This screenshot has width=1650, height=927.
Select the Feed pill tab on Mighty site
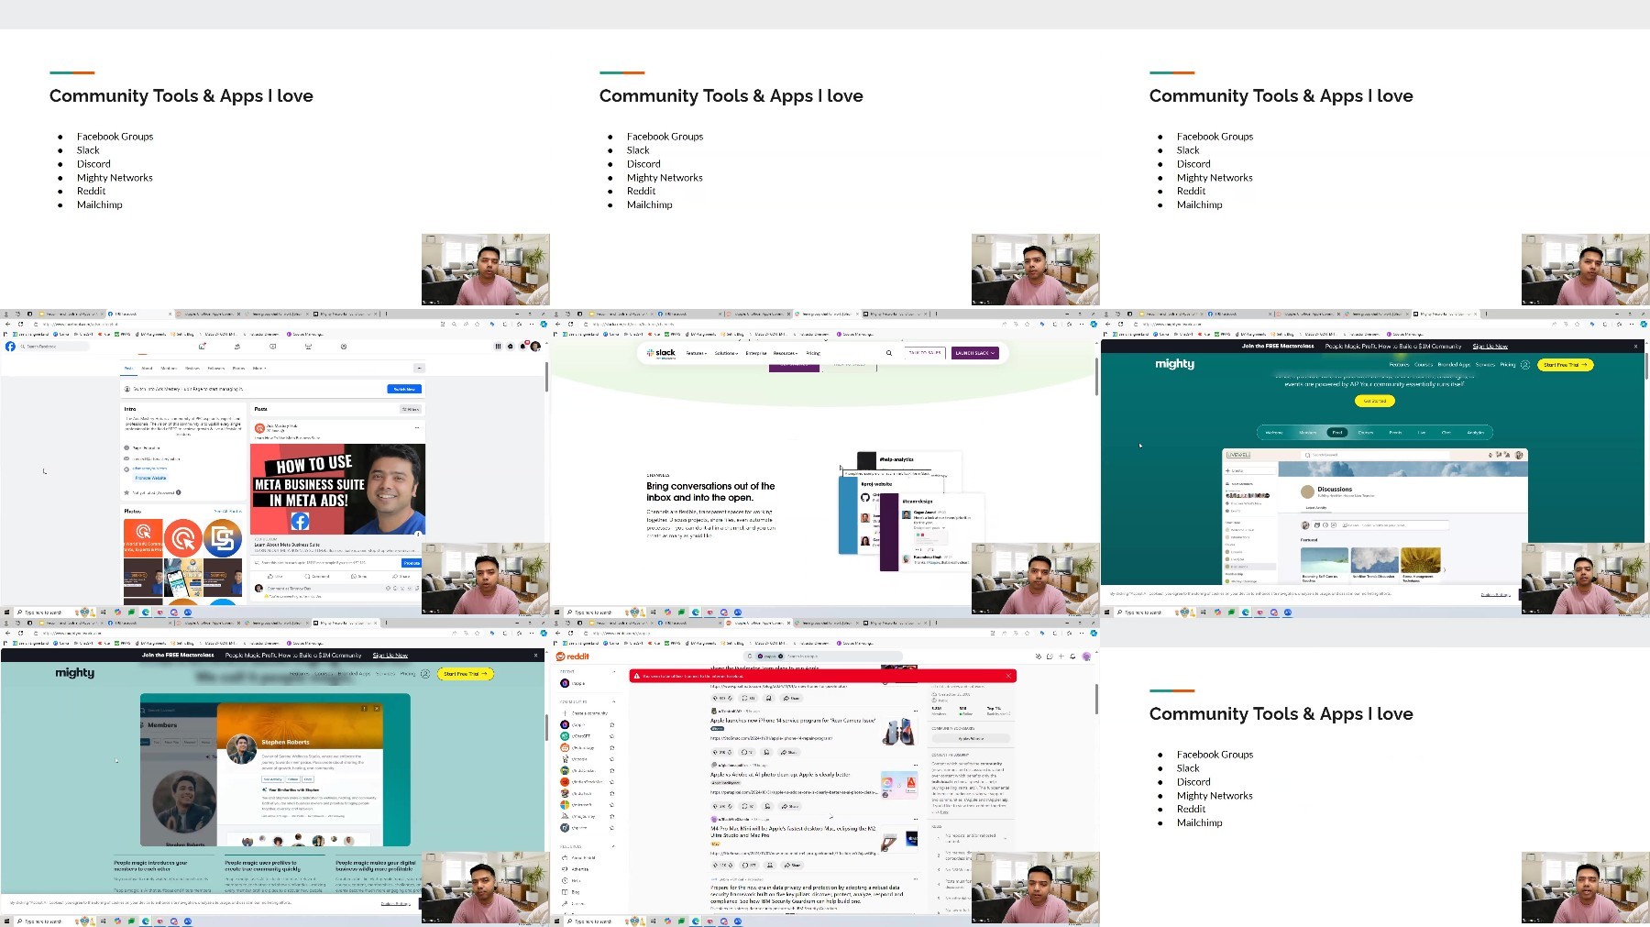[1337, 432]
